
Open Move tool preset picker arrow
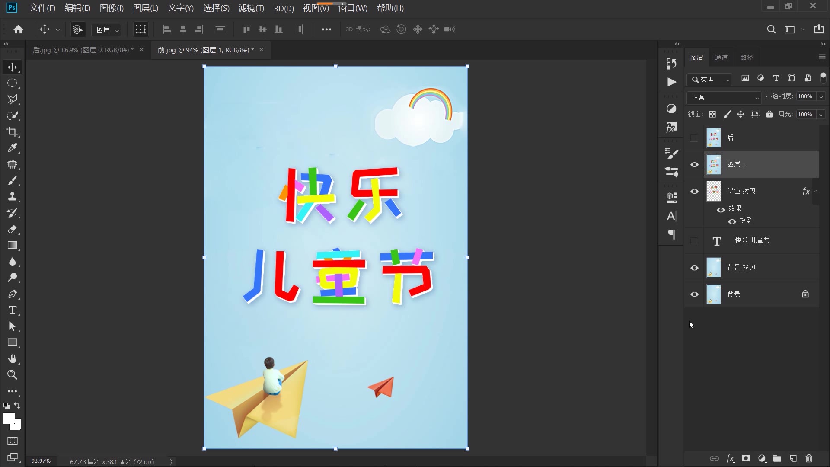(x=57, y=30)
